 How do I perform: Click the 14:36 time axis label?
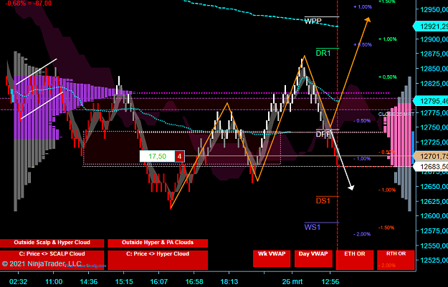tap(89, 282)
